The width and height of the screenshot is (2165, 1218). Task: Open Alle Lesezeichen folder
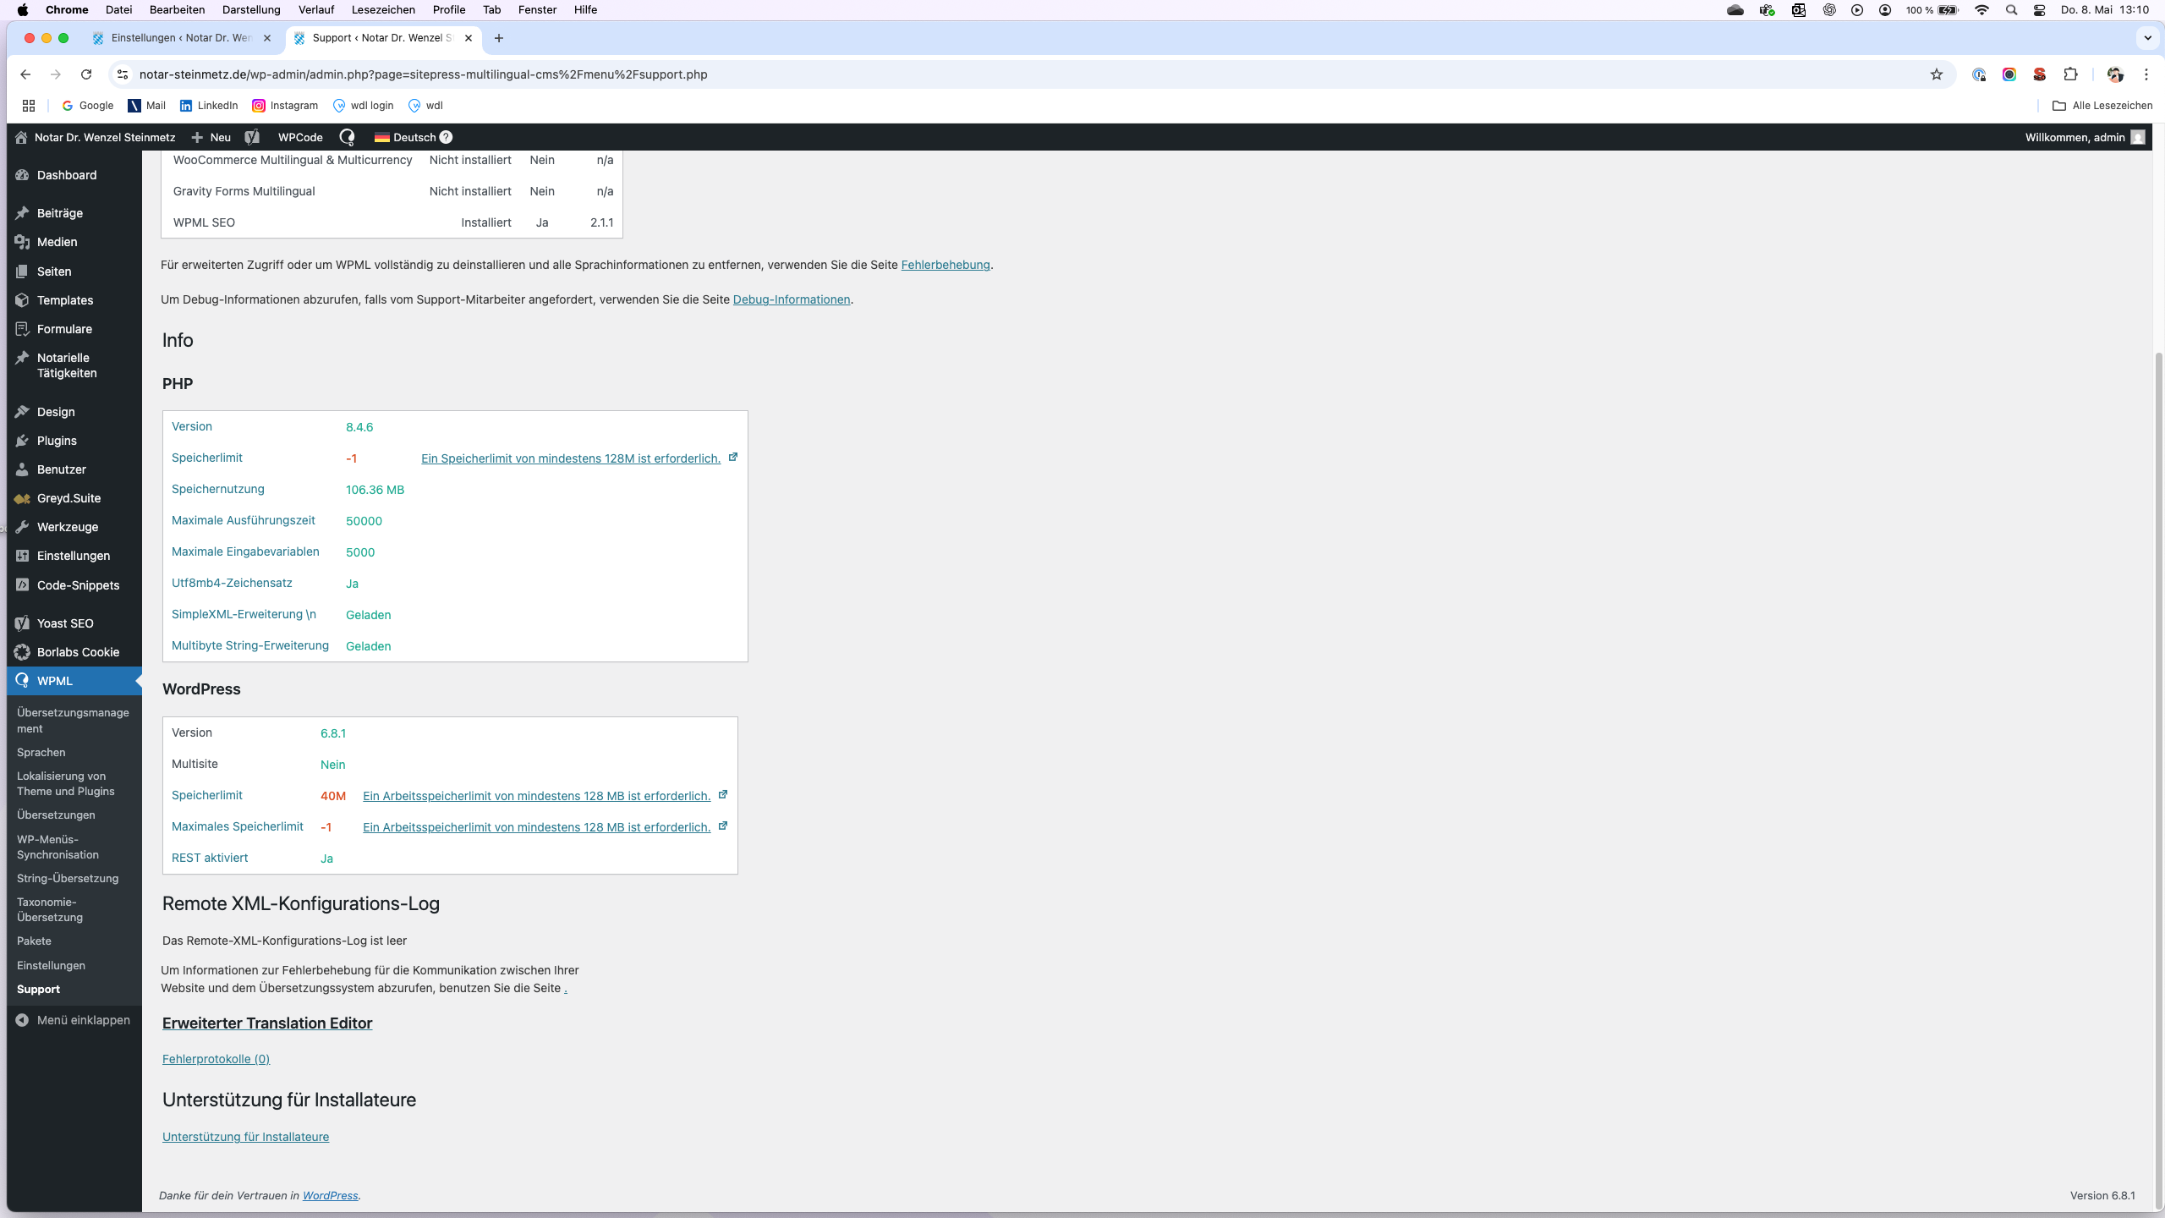click(2102, 106)
